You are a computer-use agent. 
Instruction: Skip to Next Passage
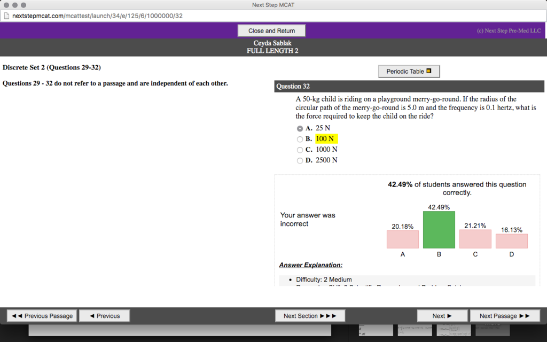point(504,316)
